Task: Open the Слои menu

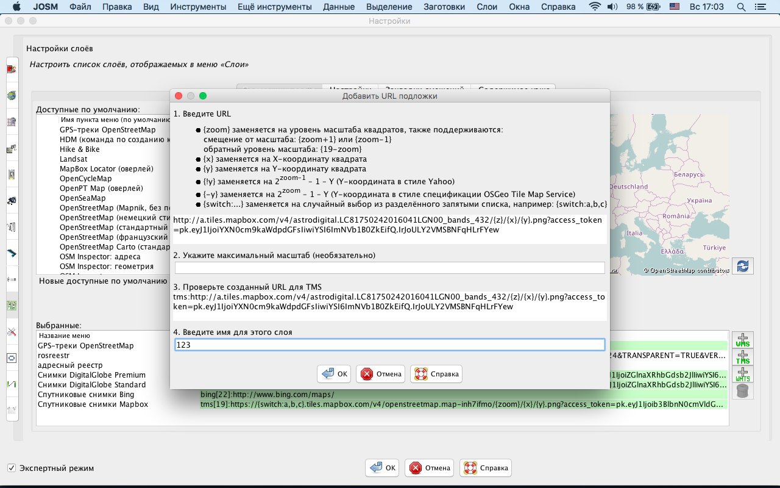Action: tap(487, 7)
